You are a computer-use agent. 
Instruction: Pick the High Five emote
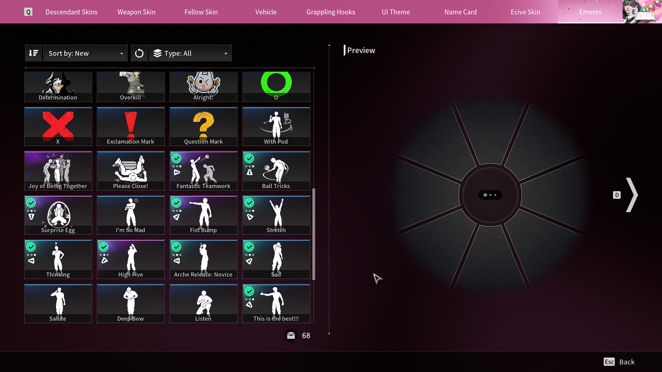coord(131,259)
